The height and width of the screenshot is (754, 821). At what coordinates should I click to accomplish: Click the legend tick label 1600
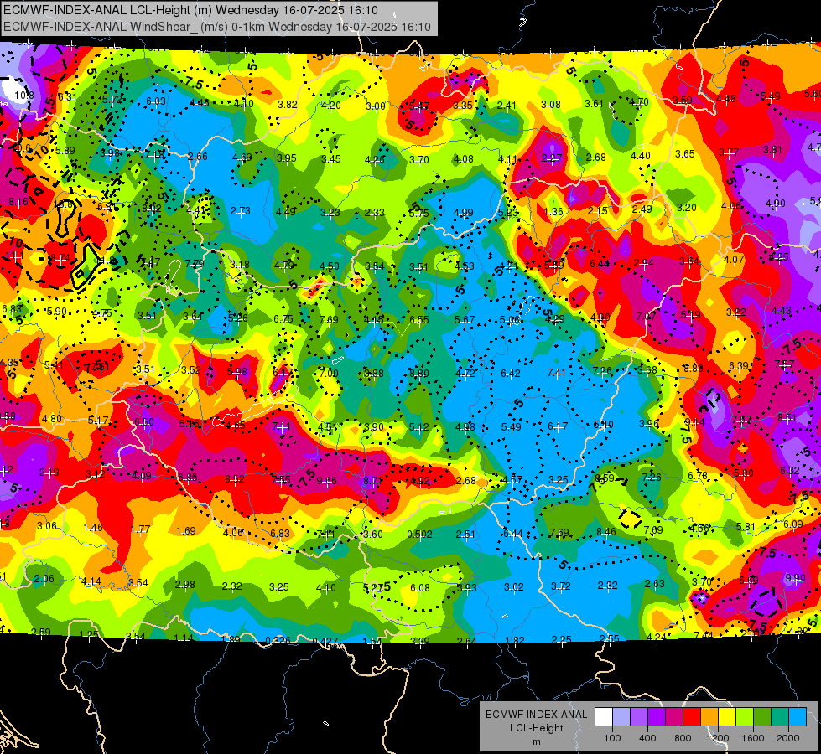click(753, 738)
